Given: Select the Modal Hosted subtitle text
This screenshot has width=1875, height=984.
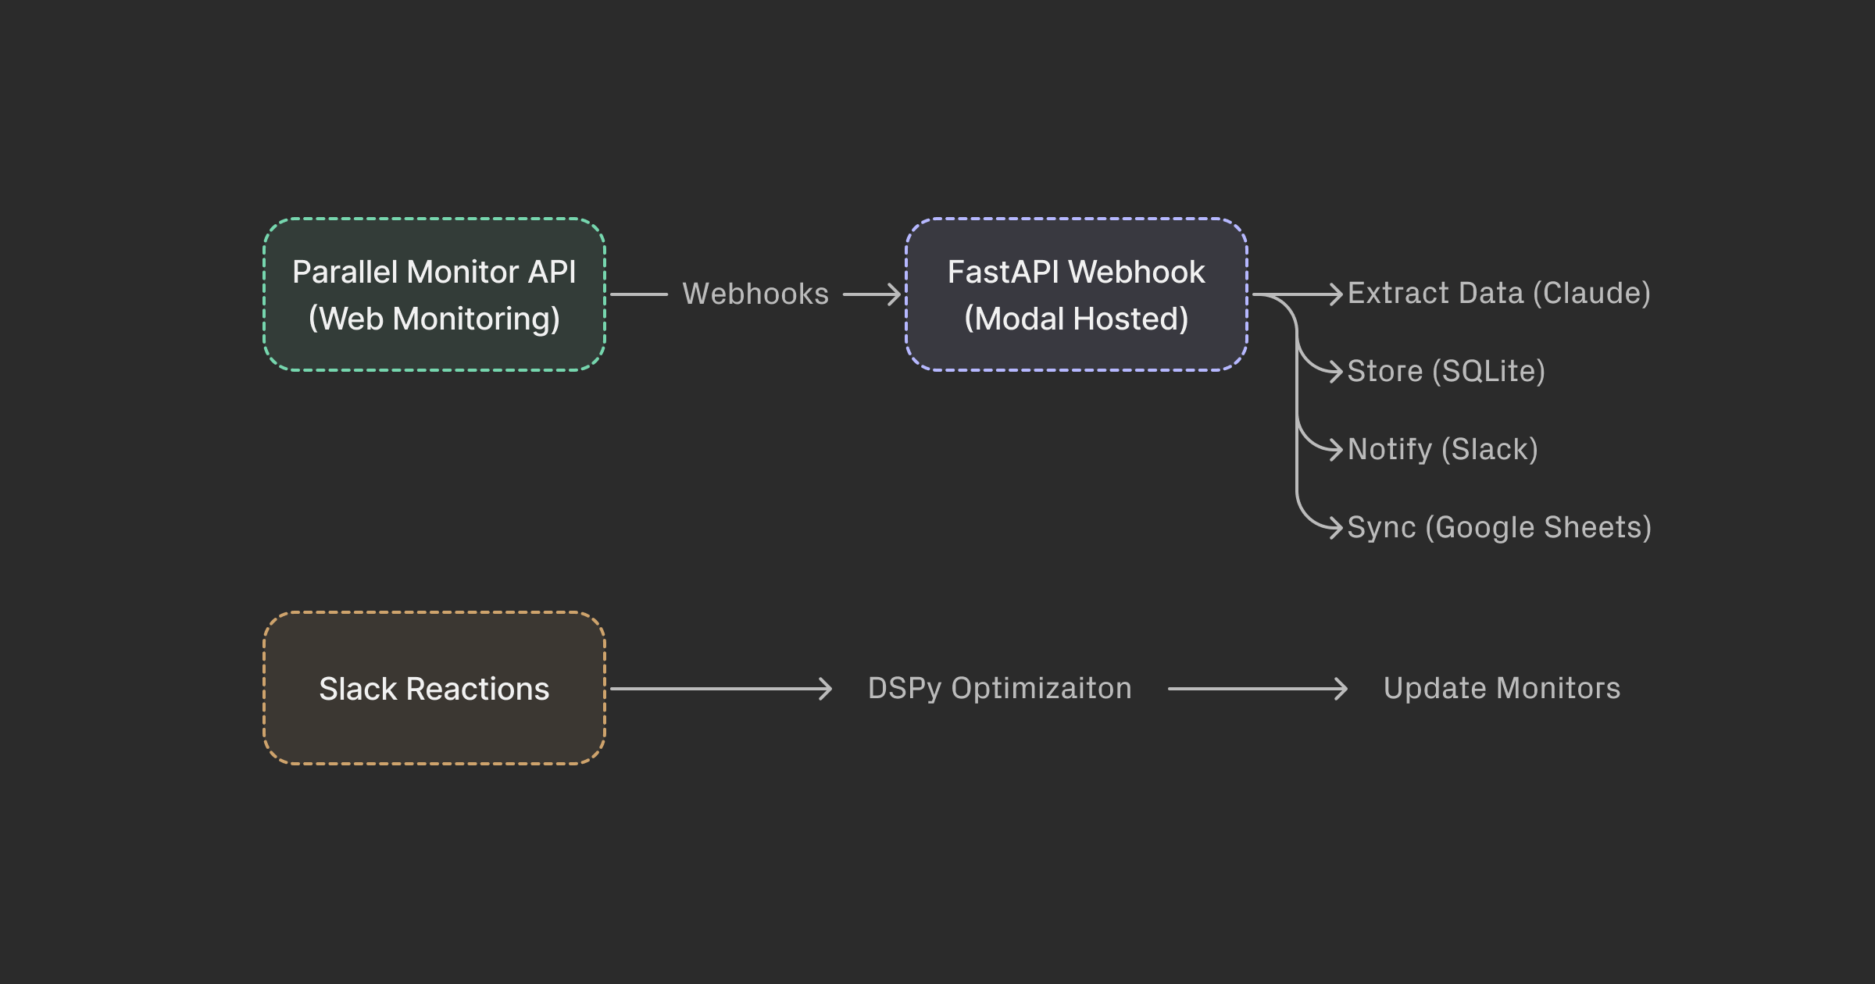Looking at the screenshot, I should (1076, 319).
